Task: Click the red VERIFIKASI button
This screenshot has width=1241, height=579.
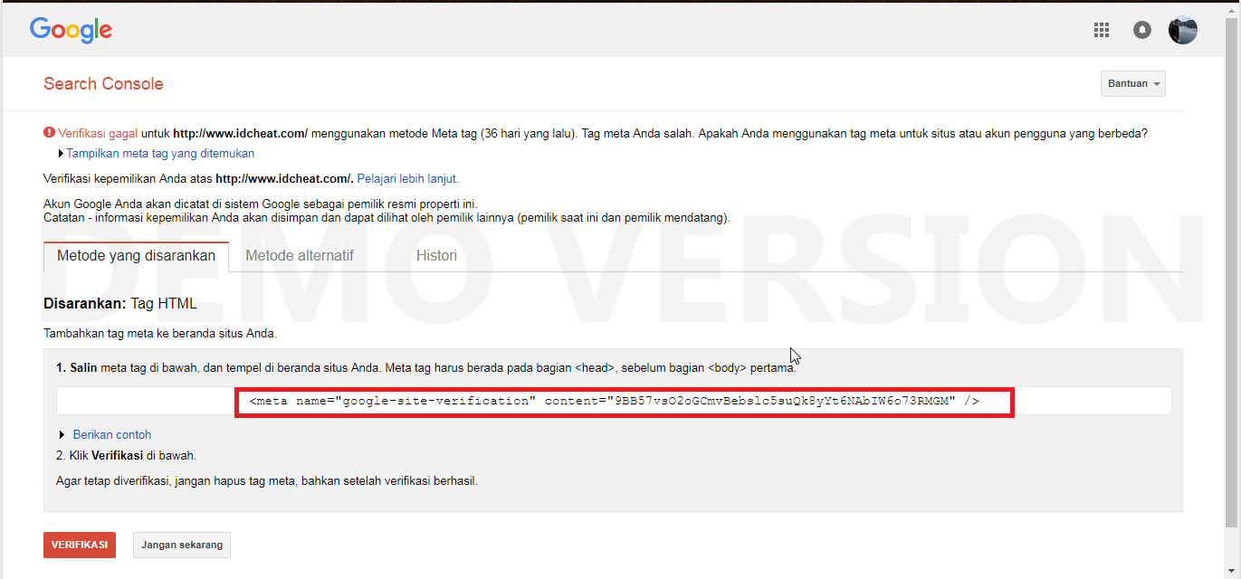Action: click(x=80, y=545)
